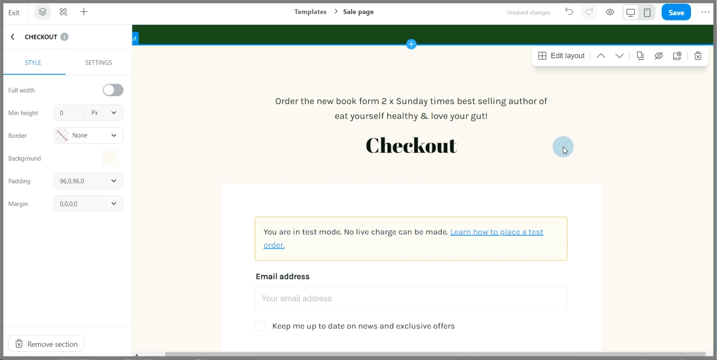Viewport: 717px width, 360px height.
Task: Click the Save button
Action: pyautogui.click(x=676, y=12)
